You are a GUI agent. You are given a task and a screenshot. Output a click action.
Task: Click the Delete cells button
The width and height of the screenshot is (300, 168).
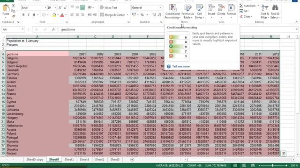221,12
